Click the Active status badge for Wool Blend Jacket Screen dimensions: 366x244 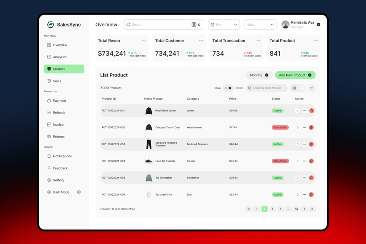(277, 111)
